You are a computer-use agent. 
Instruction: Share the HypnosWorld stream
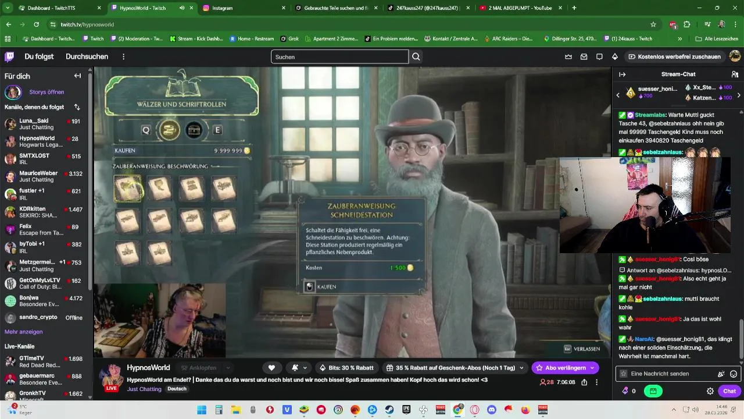click(x=584, y=382)
